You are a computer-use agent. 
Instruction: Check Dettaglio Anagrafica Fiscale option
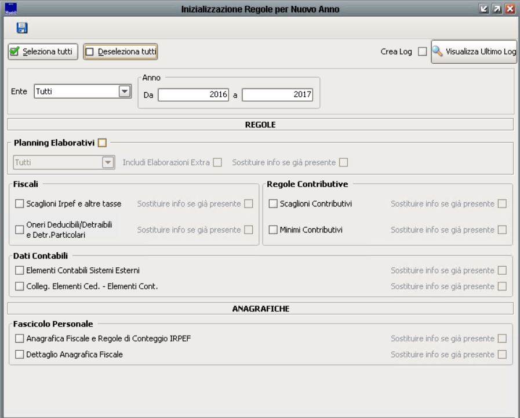(x=20, y=354)
